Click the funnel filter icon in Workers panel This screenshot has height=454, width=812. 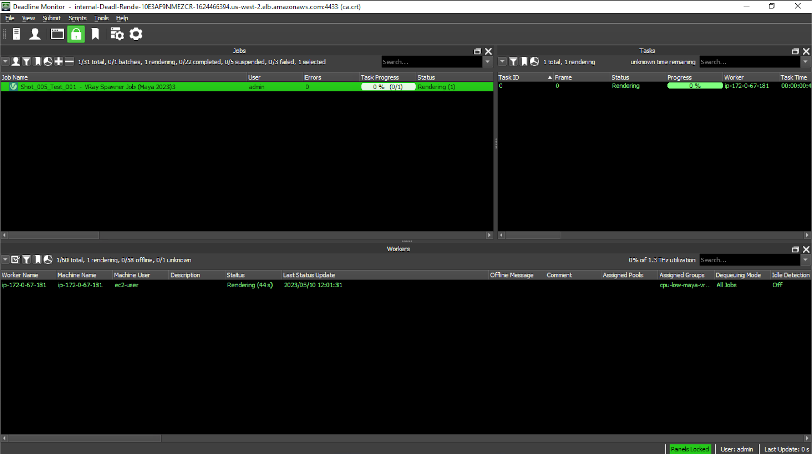(26, 260)
